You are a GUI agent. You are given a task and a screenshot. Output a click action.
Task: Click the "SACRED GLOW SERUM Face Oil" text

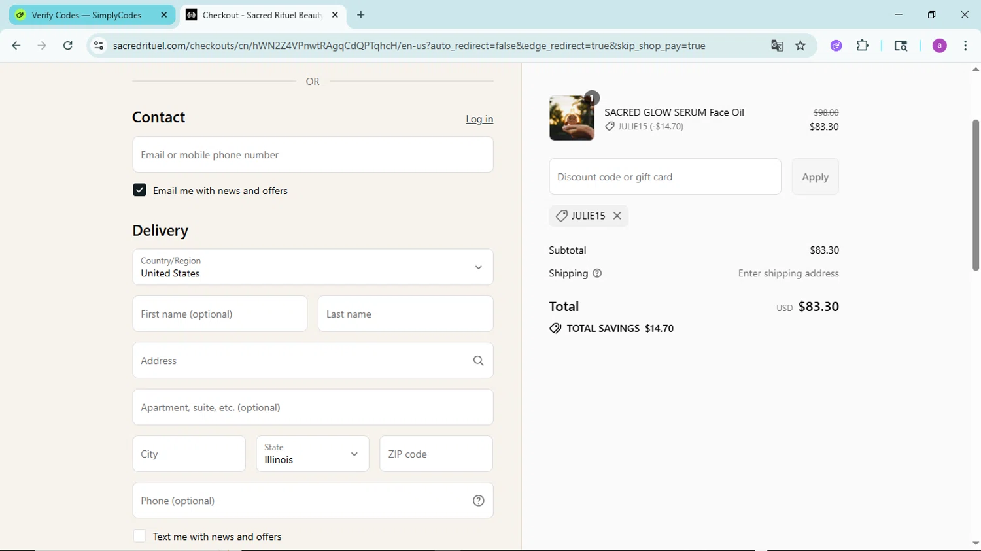(674, 112)
